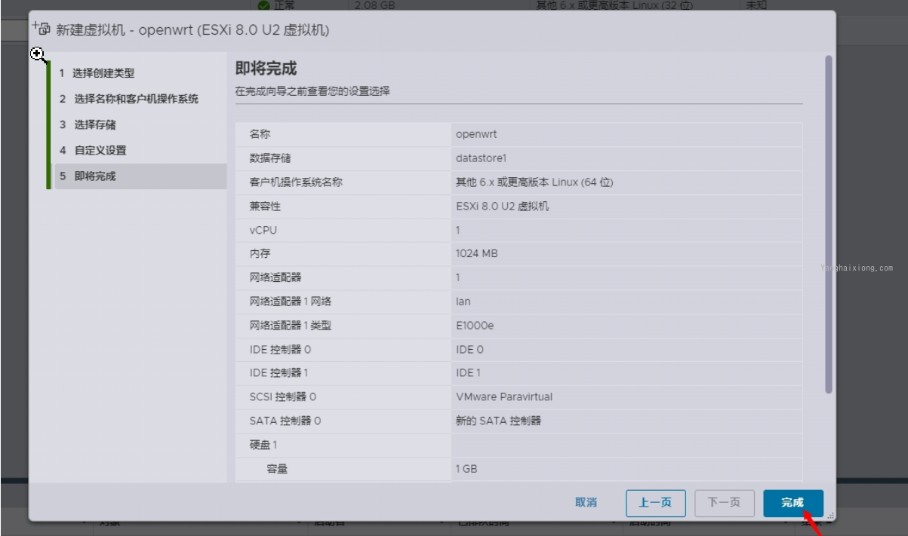
Task: Click the guest OS value 其他 6.x 或更高版本 Linux (64 位)
Action: tap(534, 182)
